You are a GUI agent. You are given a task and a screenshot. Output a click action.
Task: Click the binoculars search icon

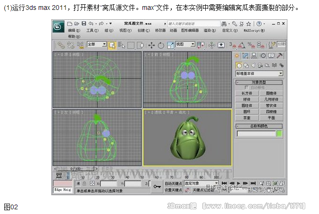click(x=224, y=24)
